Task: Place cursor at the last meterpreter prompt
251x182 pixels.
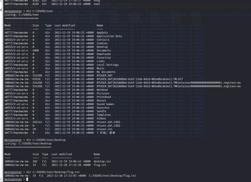Action: click(27, 179)
